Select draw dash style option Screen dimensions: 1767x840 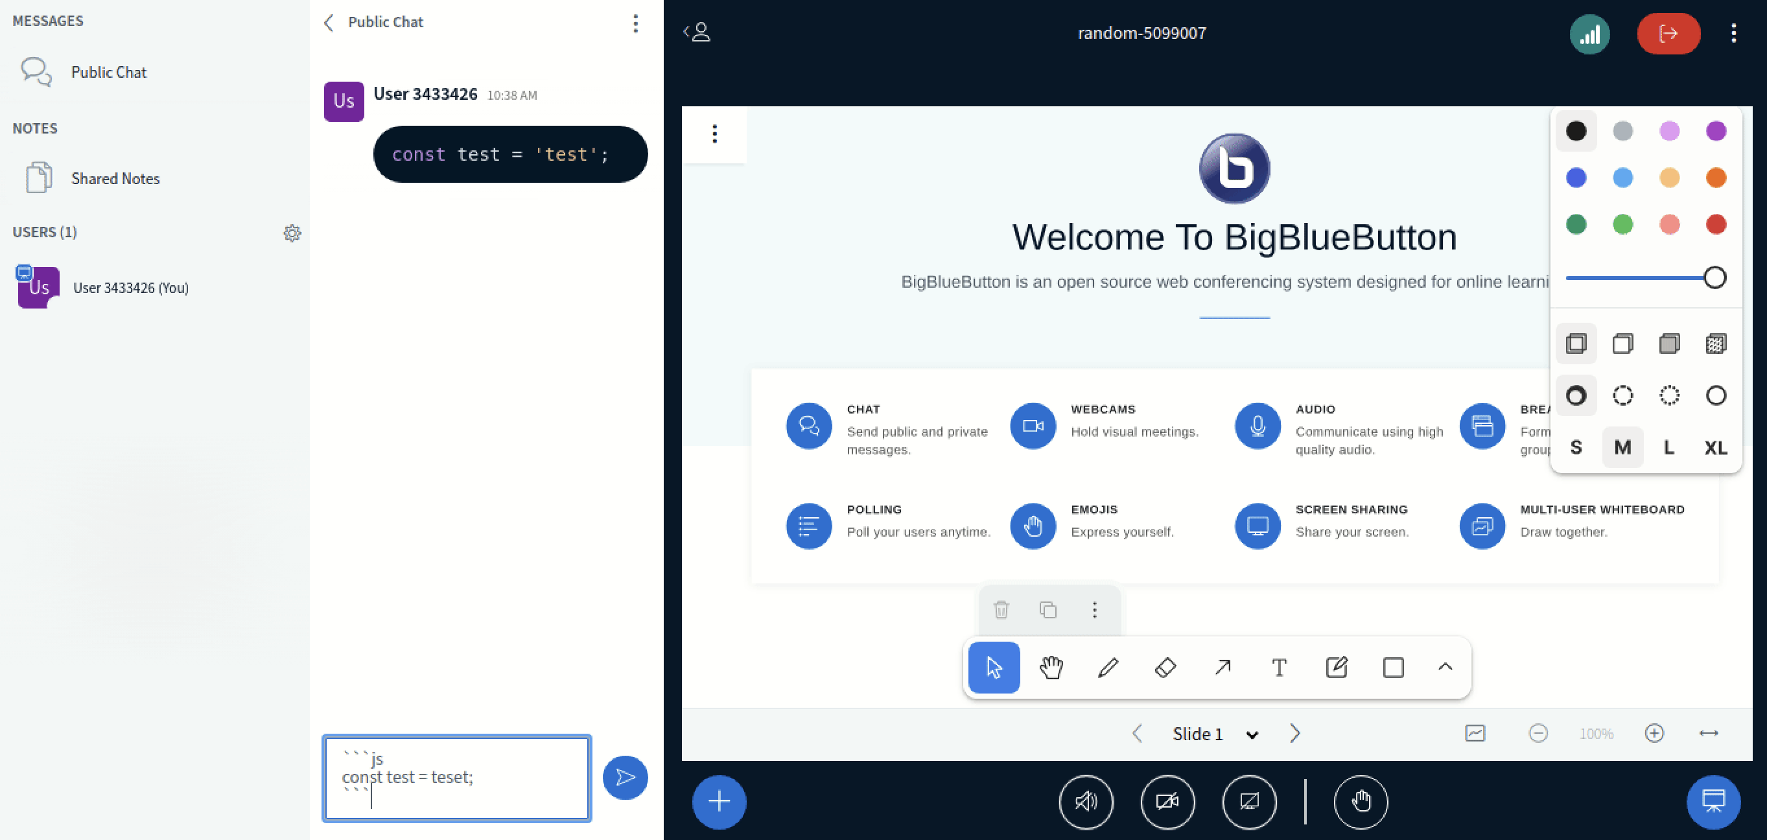coord(1576,395)
